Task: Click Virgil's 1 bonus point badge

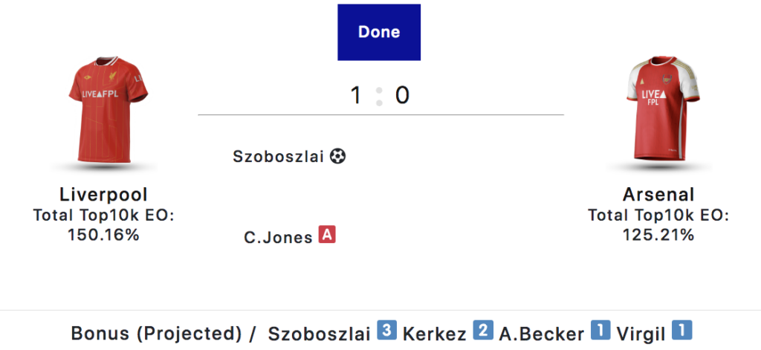Action: 681,331
